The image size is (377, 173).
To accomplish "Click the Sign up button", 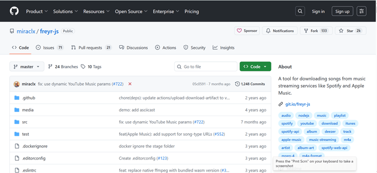I will tap(343, 11).
